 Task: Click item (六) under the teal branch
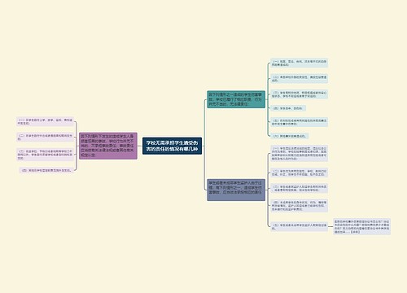tap(290, 136)
